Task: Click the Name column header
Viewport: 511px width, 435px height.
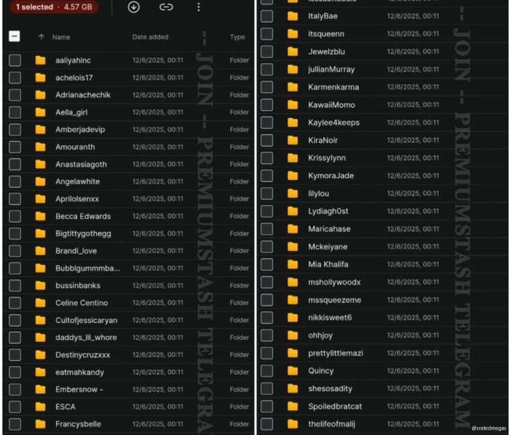Action: [61, 37]
